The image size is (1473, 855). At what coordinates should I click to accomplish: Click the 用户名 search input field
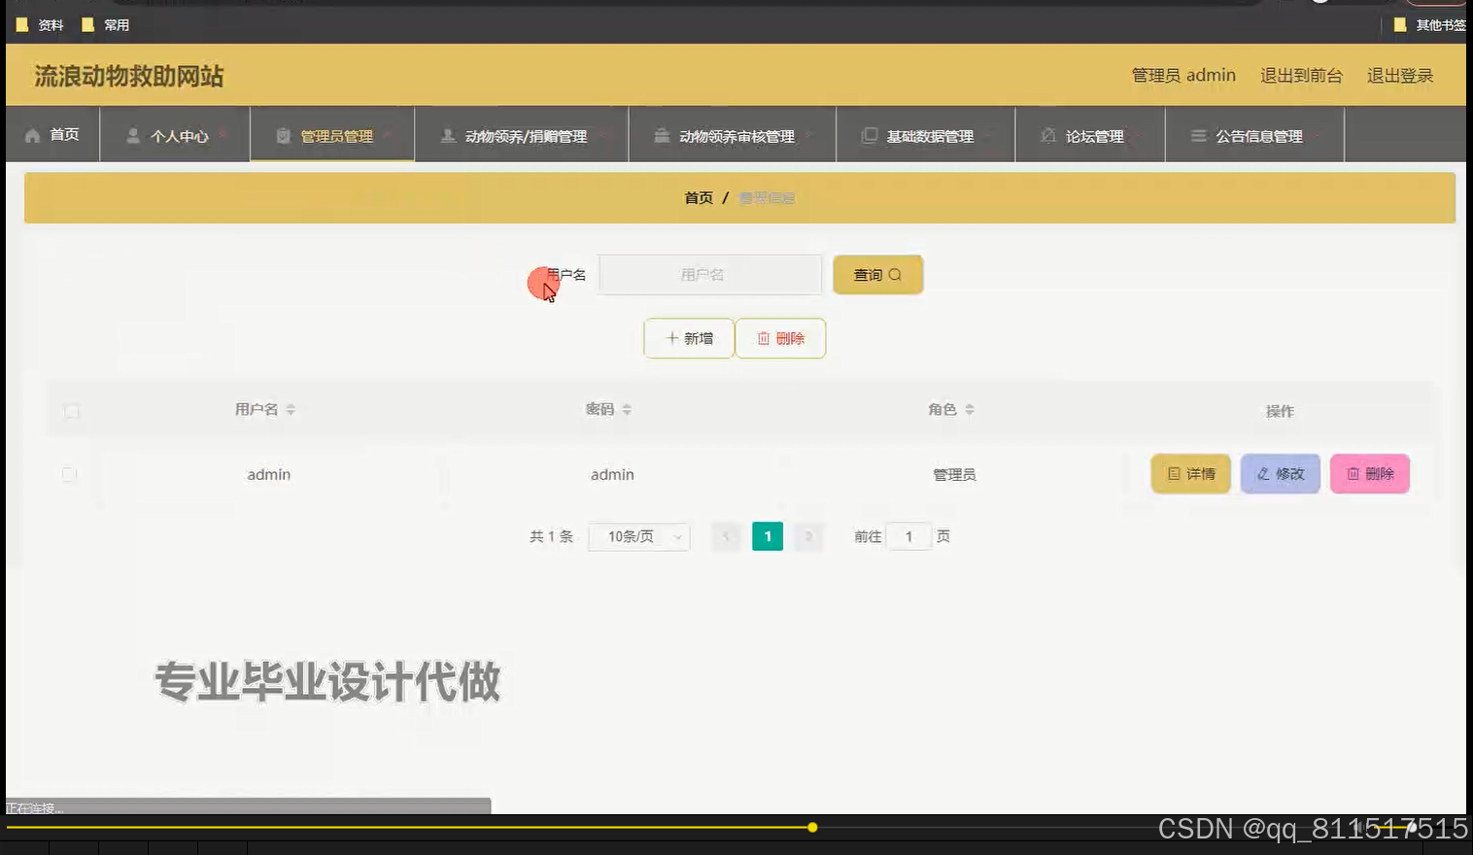(x=709, y=275)
